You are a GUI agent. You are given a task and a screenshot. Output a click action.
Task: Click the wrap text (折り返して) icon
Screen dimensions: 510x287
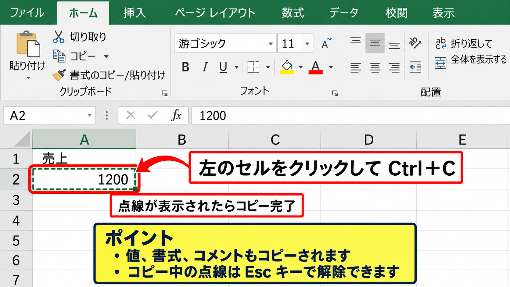(x=441, y=43)
